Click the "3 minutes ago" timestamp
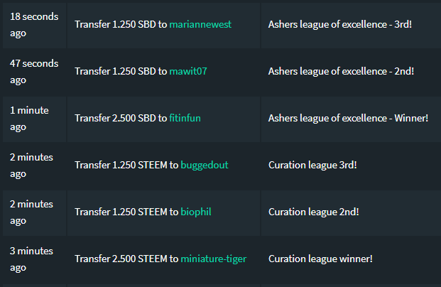 (31, 259)
